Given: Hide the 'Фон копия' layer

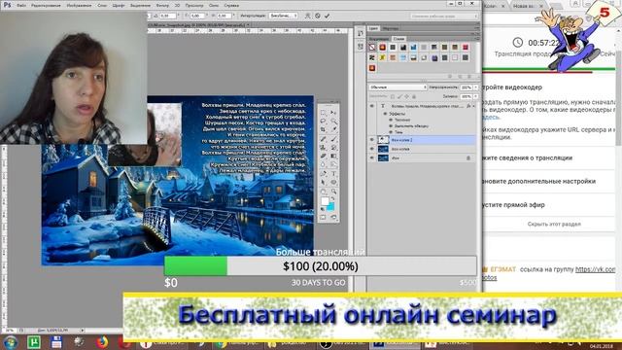Looking at the screenshot, I should click(x=371, y=149).
